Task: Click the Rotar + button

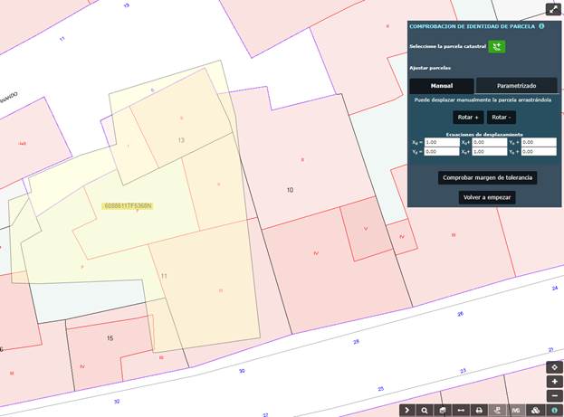Action: click(x=468, y=118)
